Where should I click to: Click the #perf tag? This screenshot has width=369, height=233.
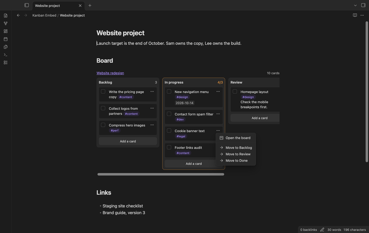pyautogui.click(x=115, y=131)
